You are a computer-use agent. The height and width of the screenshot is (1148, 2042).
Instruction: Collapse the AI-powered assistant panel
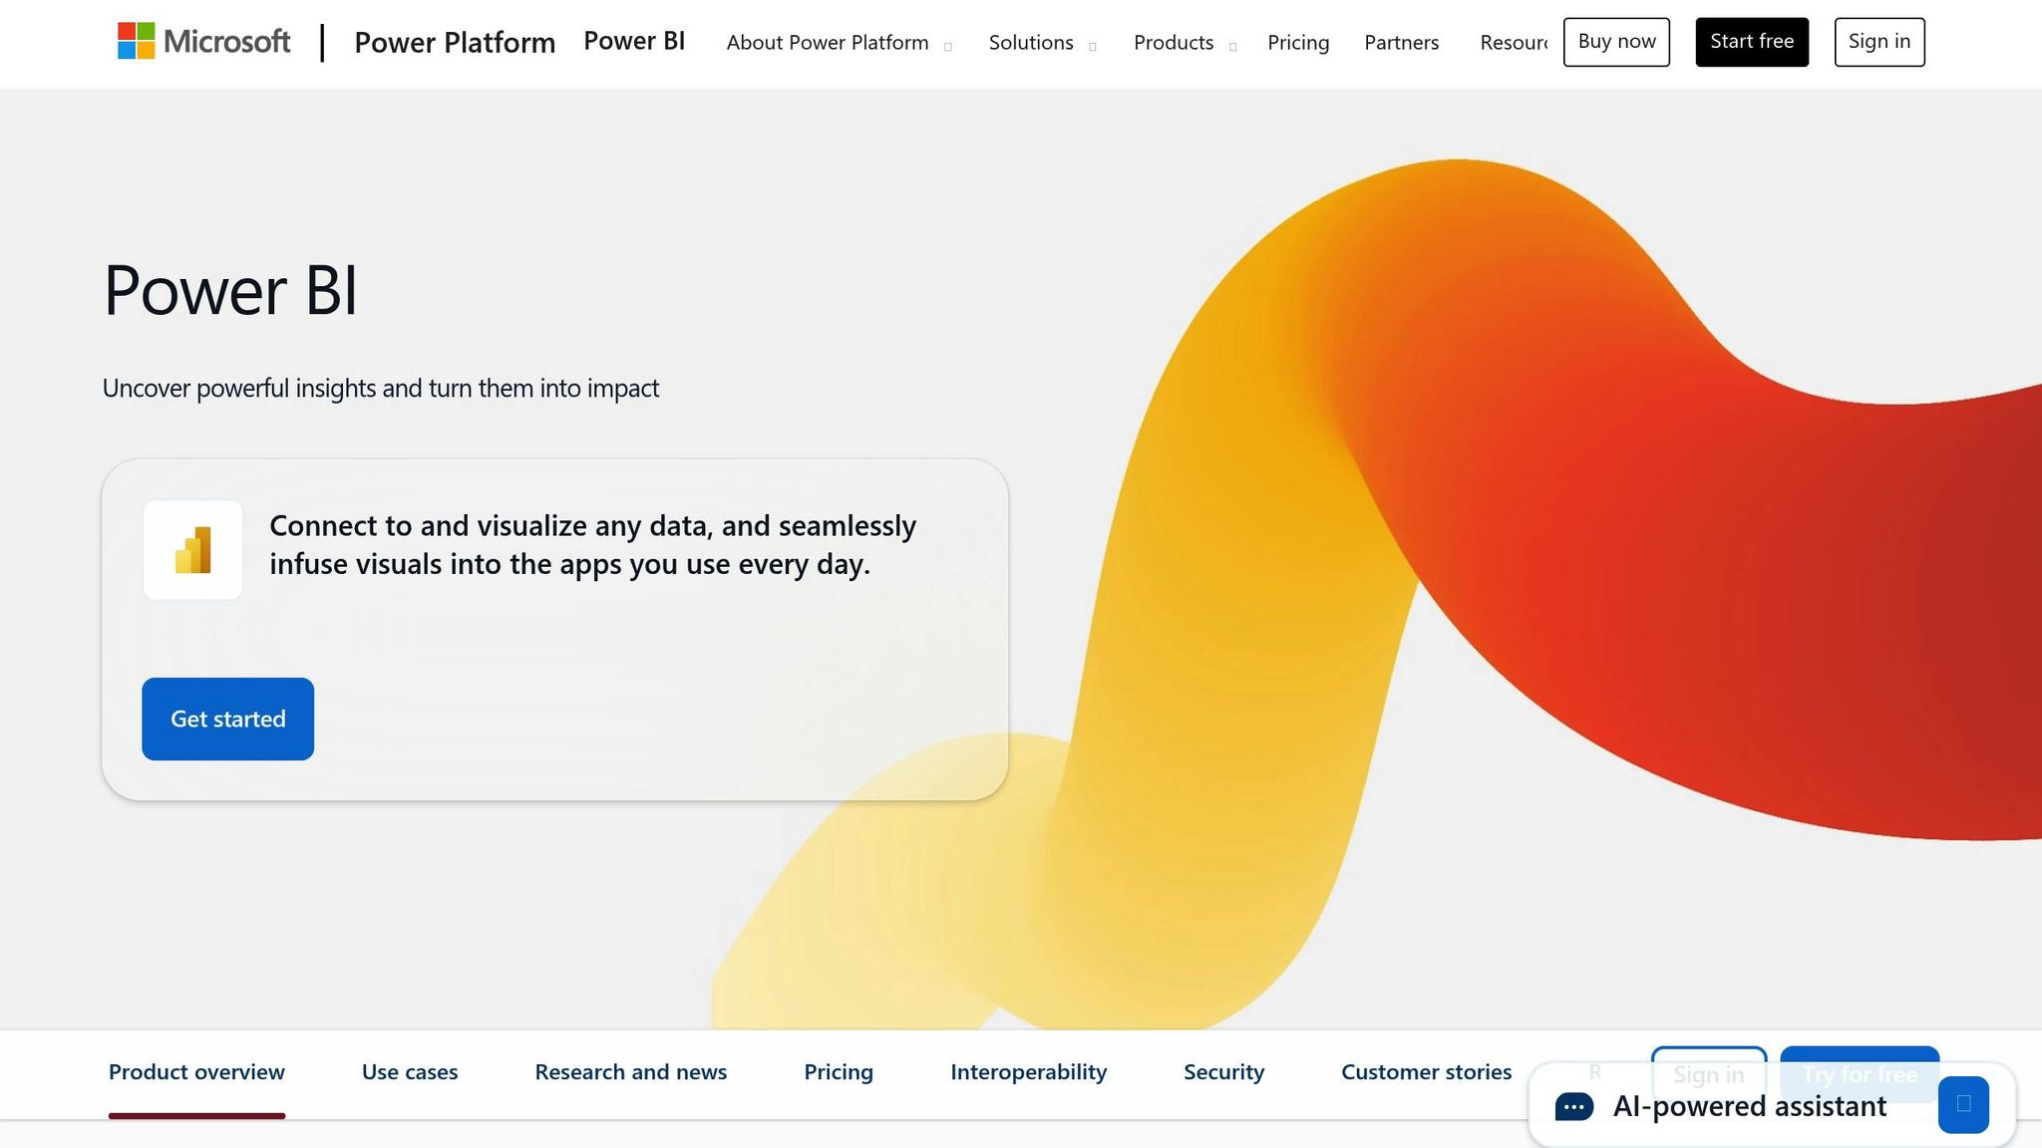tap(1962, 1103)
